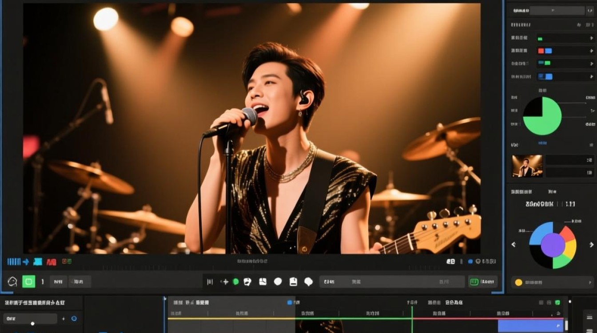Click the blue vertical bars icon under the preview
Screen dimensions: 597x333
pyautogui.click(x=14, y=262)
